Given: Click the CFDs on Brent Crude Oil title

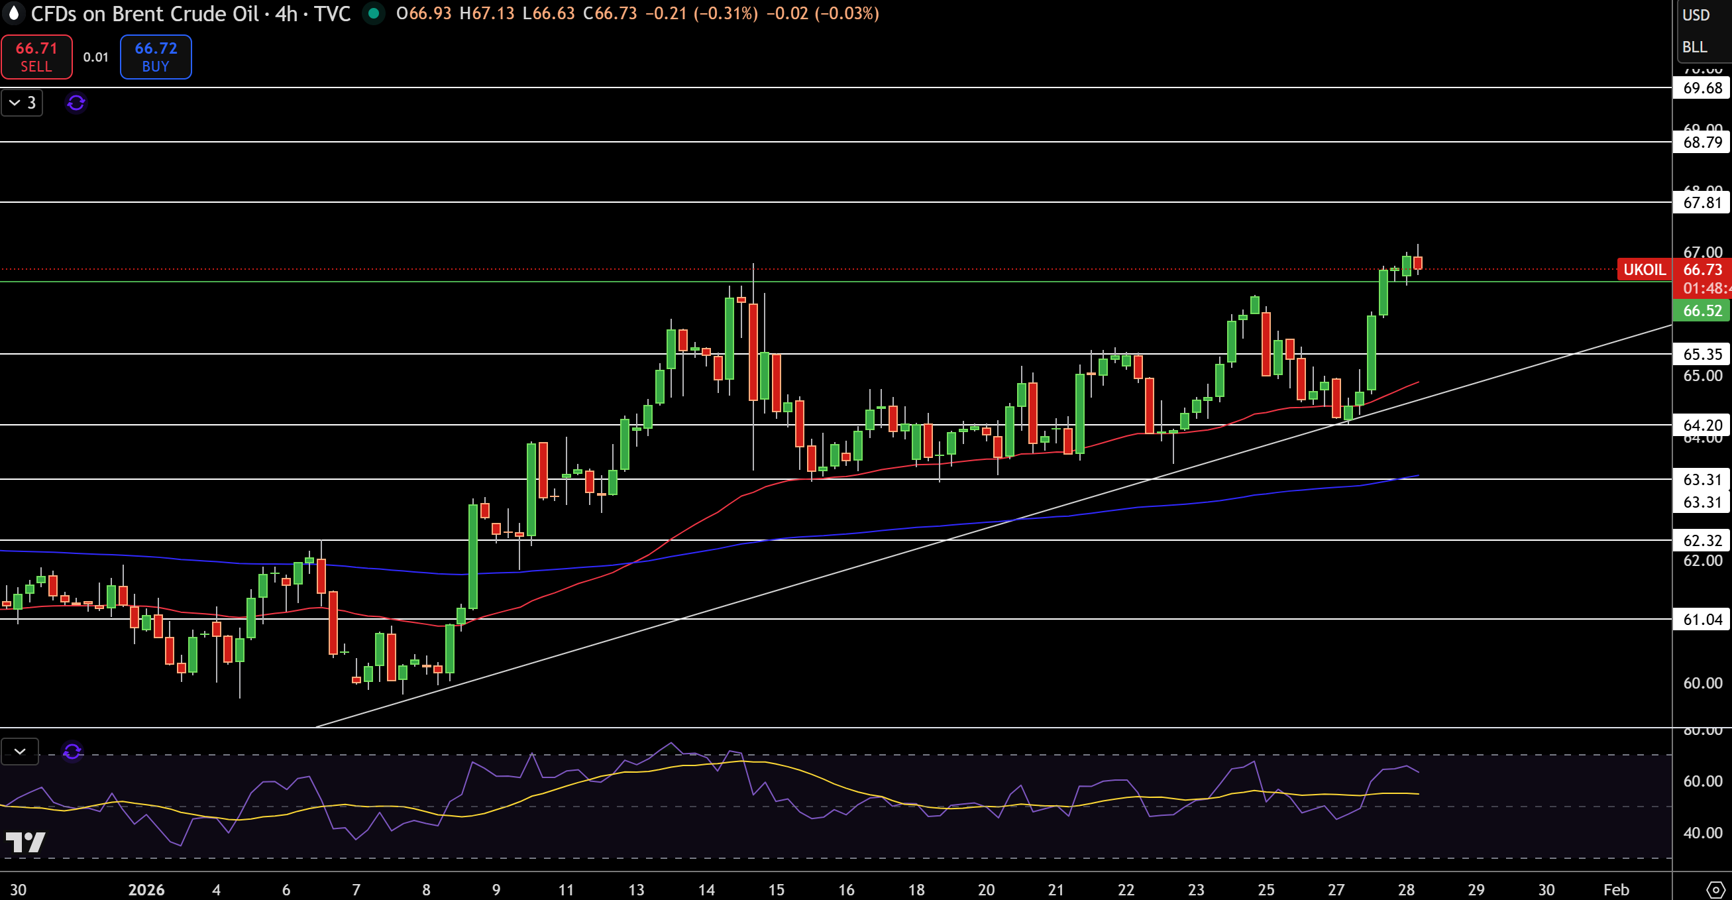Looking at the screenshot, I should 144,13.
